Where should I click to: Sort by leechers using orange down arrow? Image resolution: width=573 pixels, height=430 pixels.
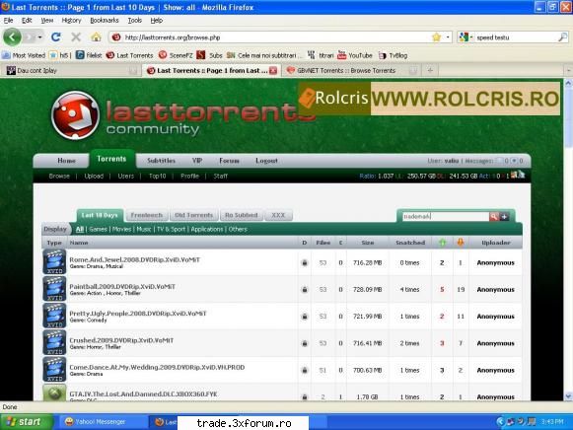461,243
